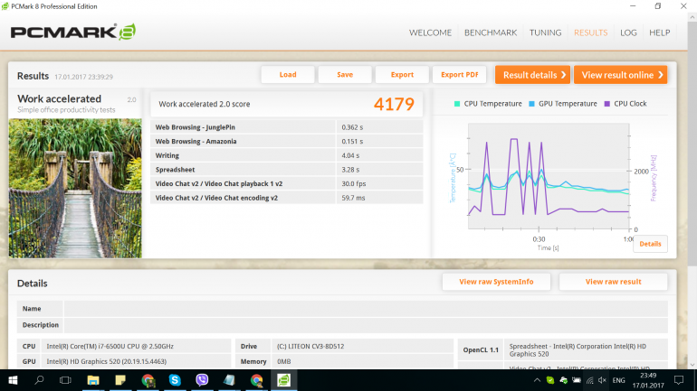Viewport: 697px width, 391px height.
Task: Open Skype from taskbar
Action: point(175,380)
